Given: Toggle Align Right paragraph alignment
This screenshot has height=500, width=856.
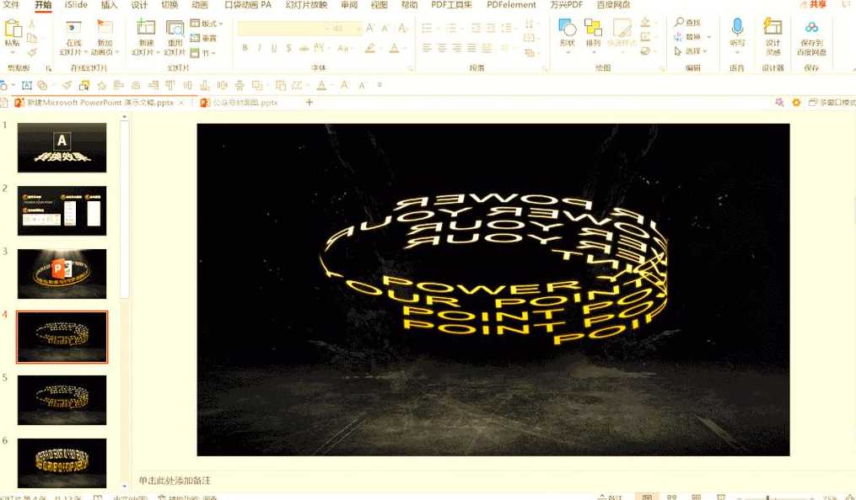Looking at the screenshot, I should pos(457,49).
